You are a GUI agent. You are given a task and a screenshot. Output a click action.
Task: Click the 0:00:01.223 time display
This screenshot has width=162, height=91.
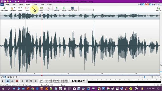click(x=78, y=81)
